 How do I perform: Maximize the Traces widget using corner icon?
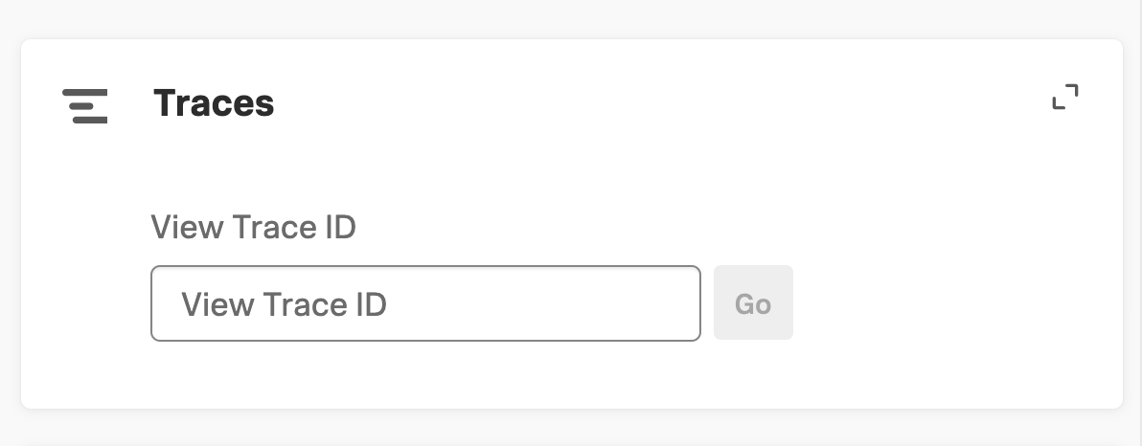[1064, 98]
